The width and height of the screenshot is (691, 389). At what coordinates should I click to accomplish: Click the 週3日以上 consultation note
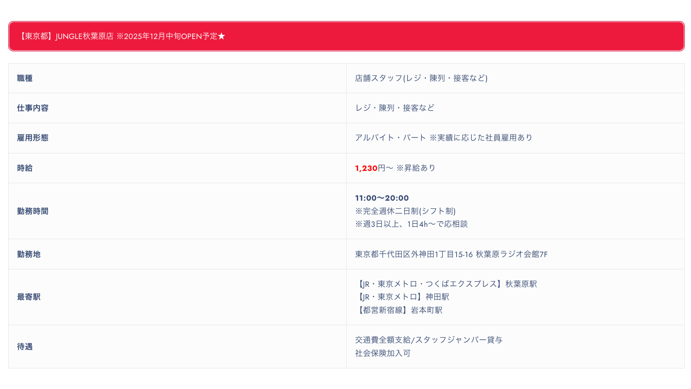pos(411,224)
